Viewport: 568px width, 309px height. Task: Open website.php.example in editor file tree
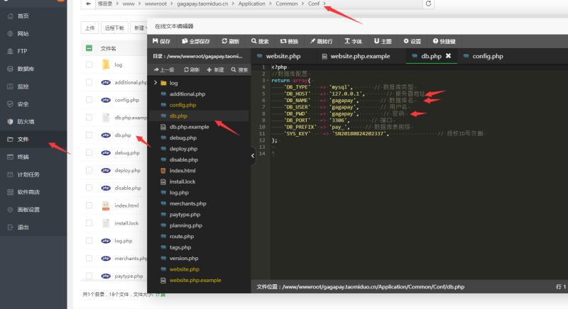(195, 280)
